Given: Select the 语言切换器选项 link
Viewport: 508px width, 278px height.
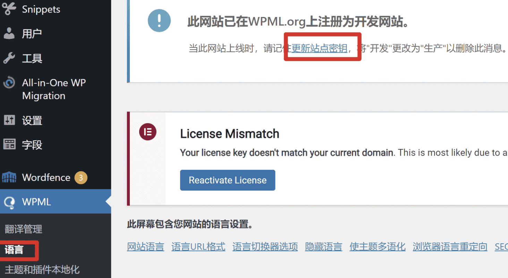Looking at the screenshot, I should point(265,246).
